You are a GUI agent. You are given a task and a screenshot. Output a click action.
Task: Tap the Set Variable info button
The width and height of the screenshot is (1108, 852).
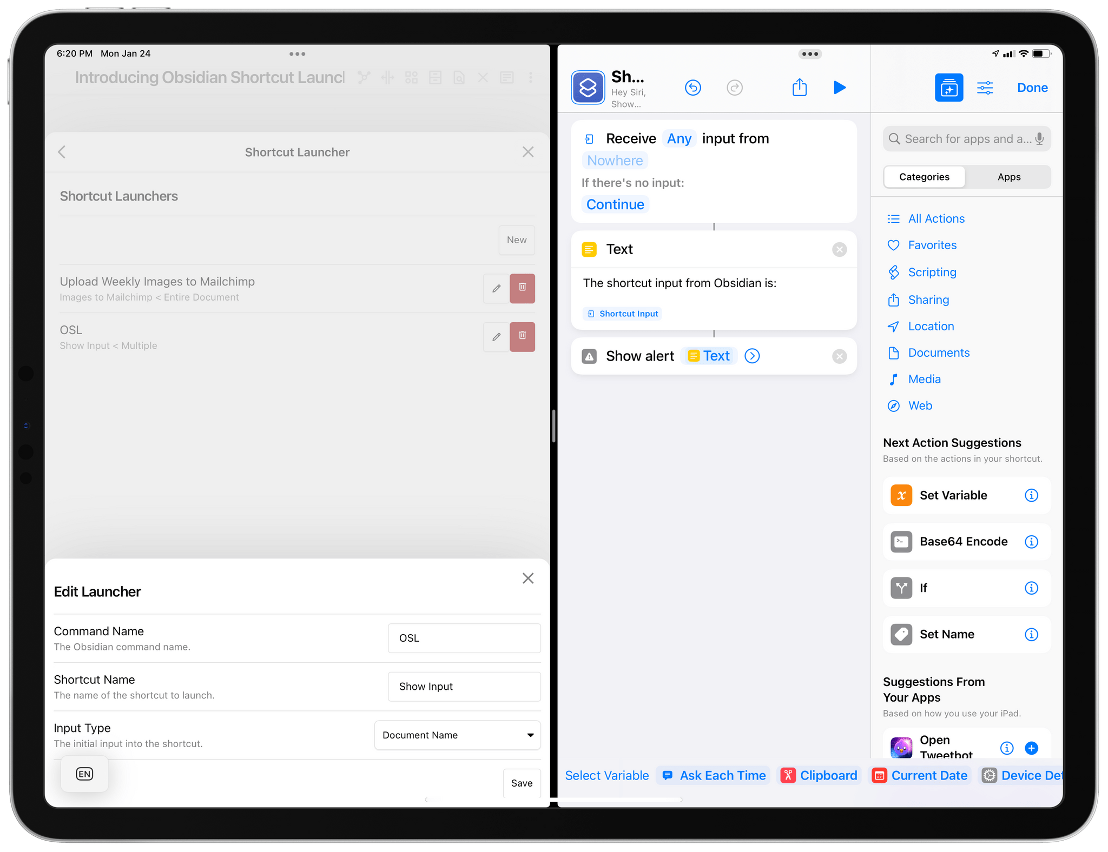[1032, 495]
